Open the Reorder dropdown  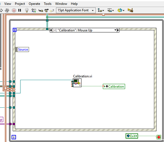[x=121, y=10]
